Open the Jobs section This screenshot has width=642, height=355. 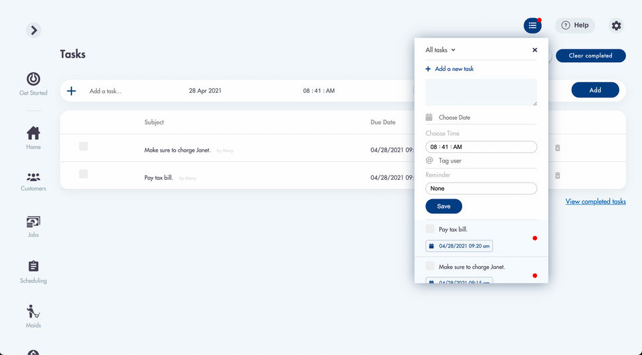coord(33,227)
